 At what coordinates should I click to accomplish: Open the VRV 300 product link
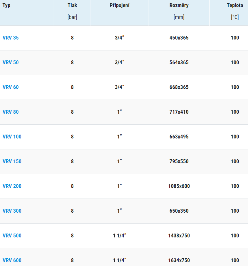click(12, 211)
